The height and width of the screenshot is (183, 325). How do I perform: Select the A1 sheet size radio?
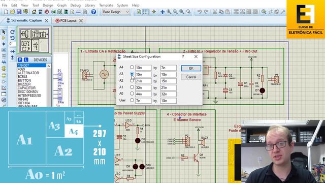132,87
